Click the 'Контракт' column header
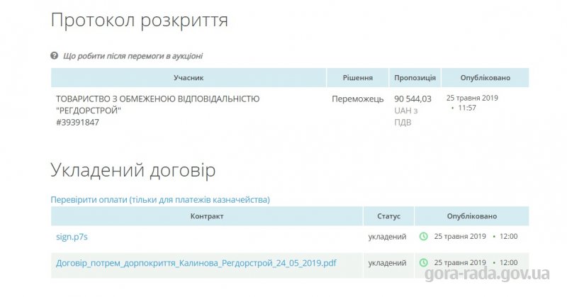The height and width of the screenshot is (297, 567). 207,216
